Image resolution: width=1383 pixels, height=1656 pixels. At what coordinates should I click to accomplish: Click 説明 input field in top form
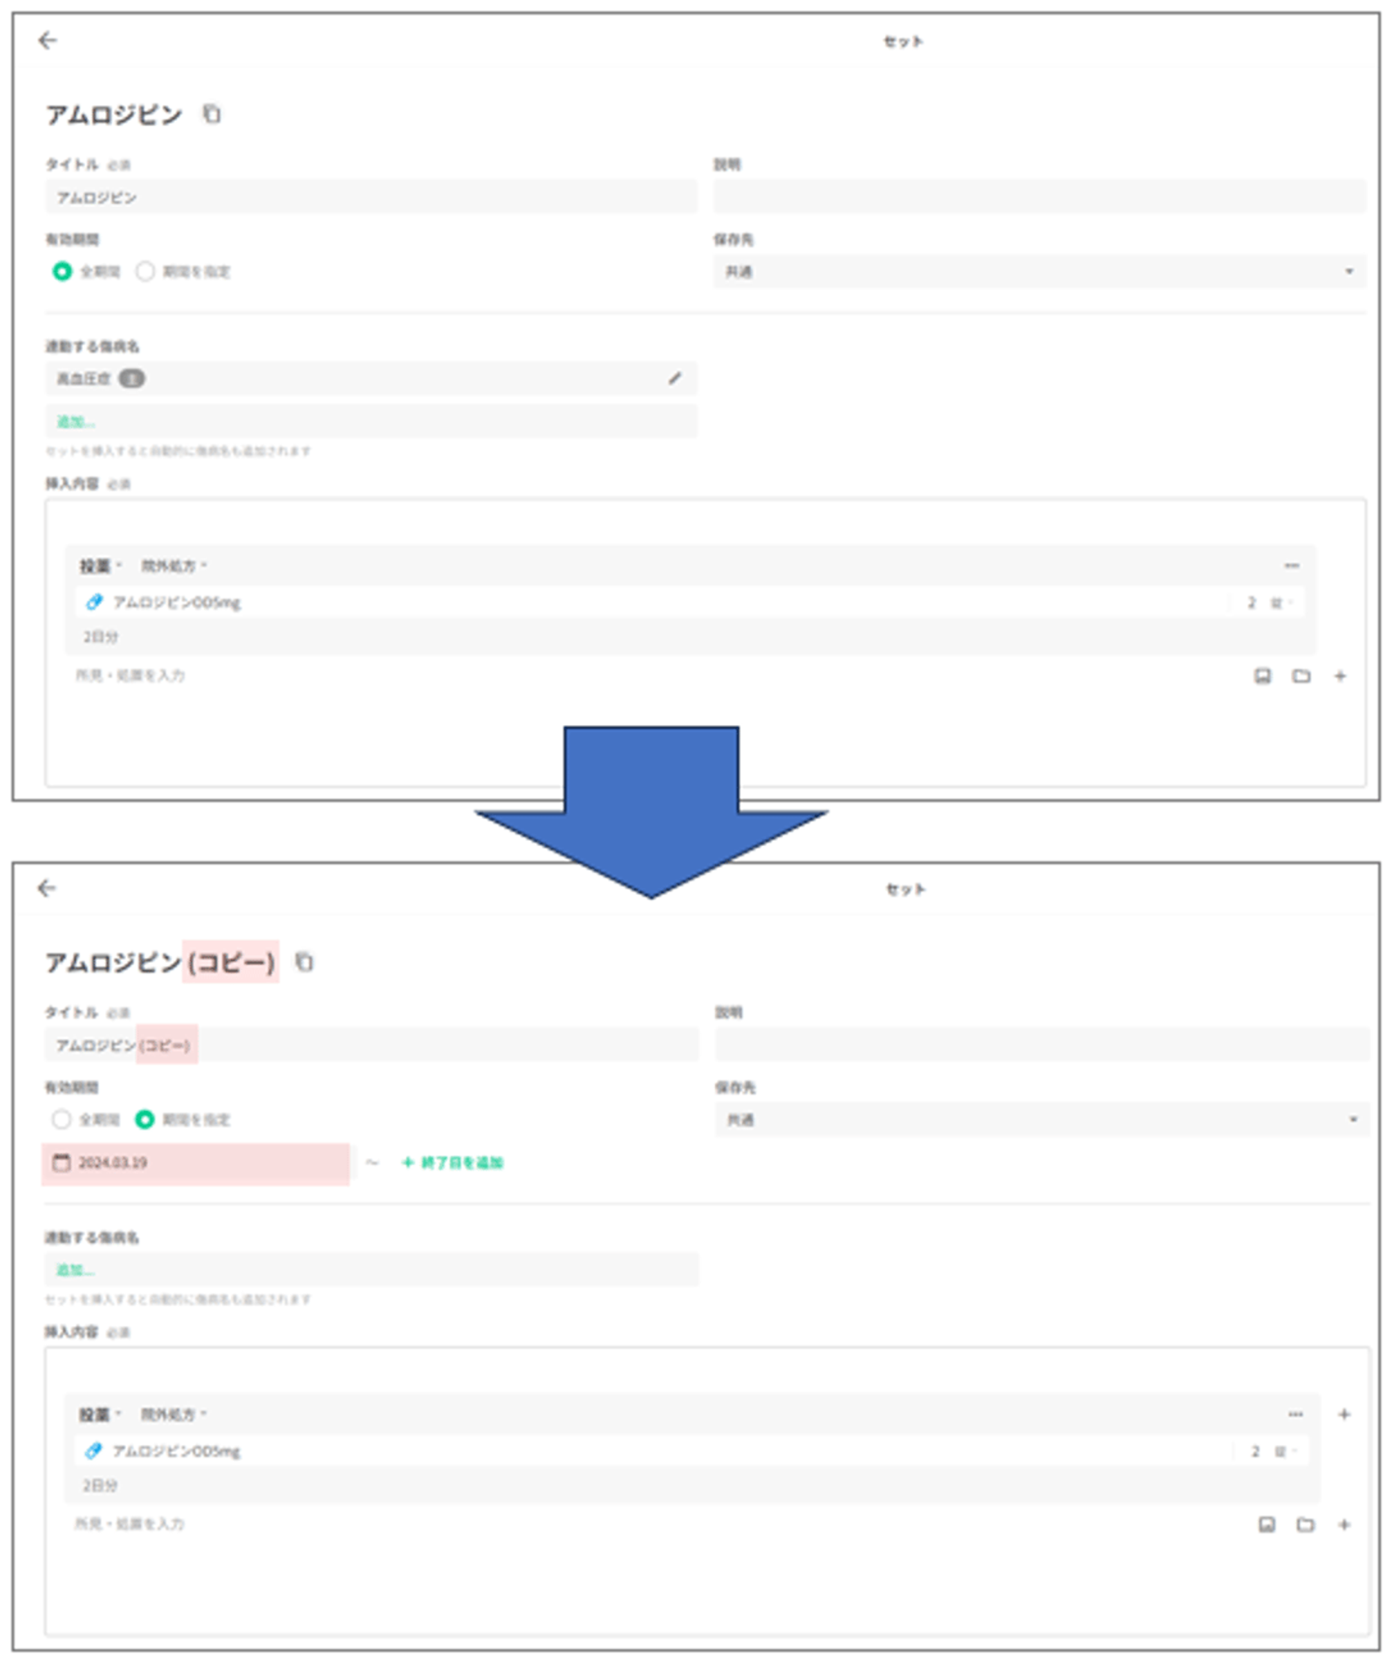click(1039, 196)
